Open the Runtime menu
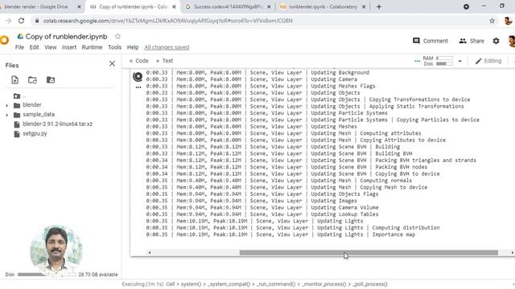This screenshot has height=289, width=515. [92, 47]
